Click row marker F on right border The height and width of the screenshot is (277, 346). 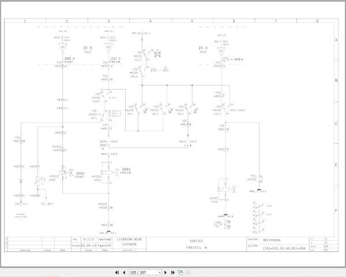point(336,210)
